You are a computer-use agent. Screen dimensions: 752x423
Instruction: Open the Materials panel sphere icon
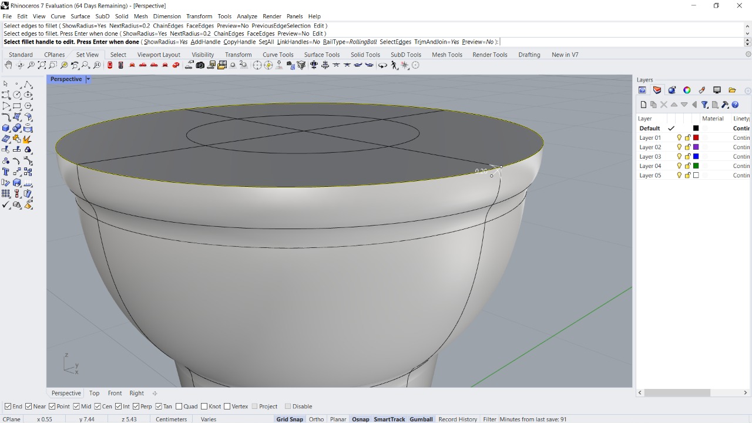coord(672,90)
